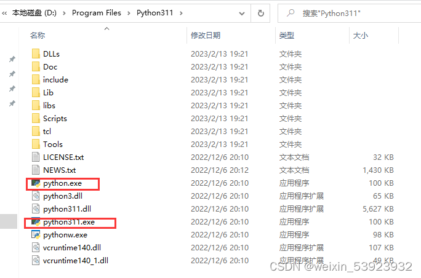Click the vcruntime140.dll file icon
This screenshot has height=278, width=421.
coord(36,247)
